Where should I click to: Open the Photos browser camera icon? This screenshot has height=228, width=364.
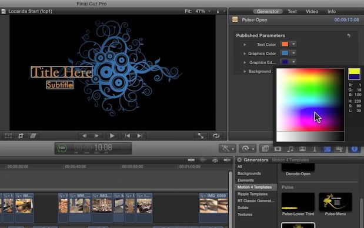[278, 149]
